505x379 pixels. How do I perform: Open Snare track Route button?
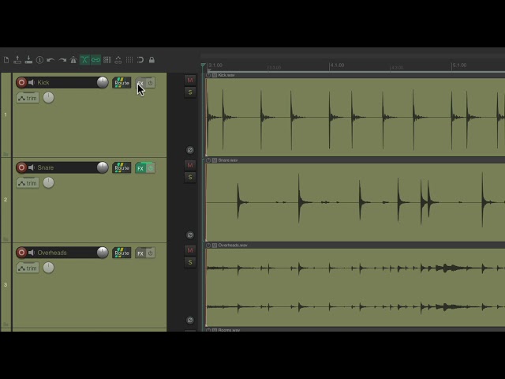122,167
